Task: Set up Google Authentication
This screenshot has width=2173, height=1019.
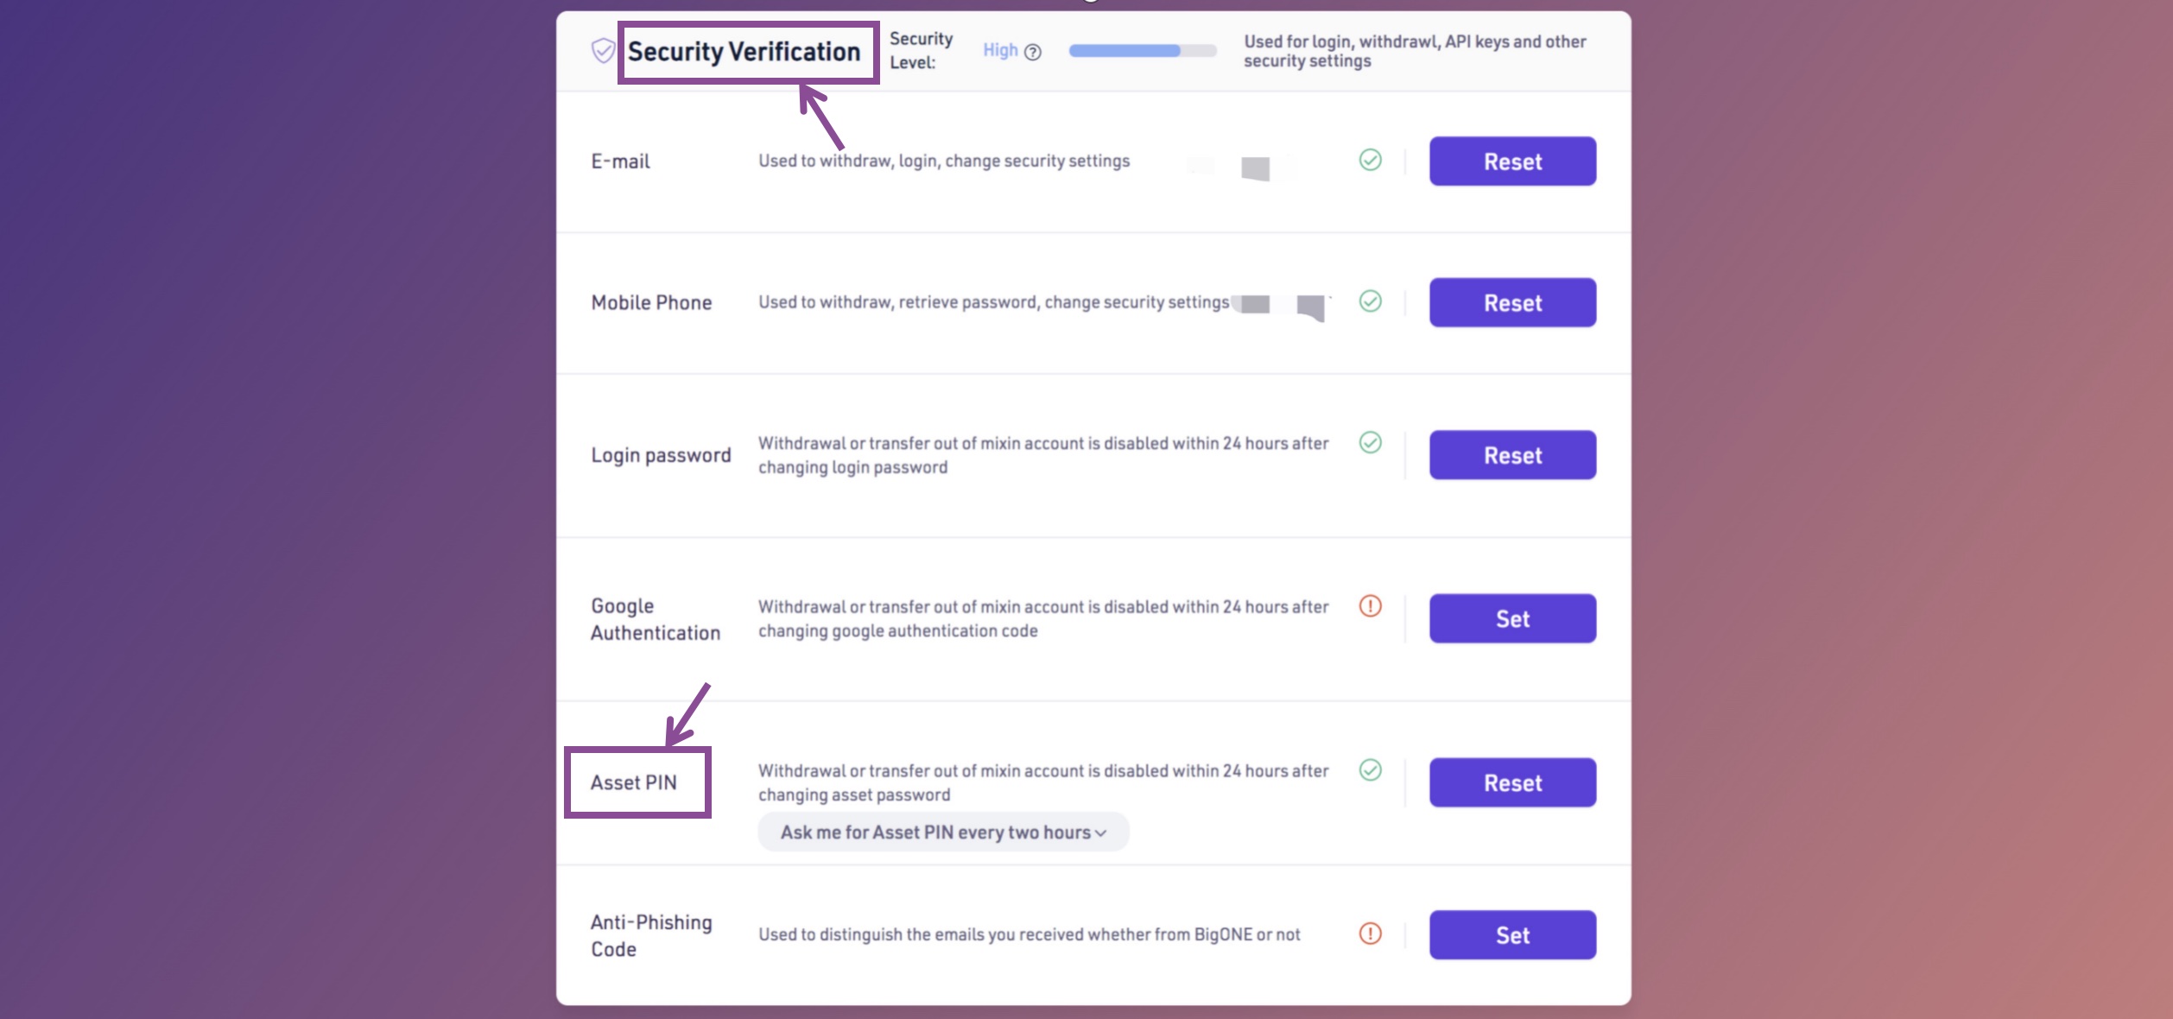Action: pos(1512,618)
